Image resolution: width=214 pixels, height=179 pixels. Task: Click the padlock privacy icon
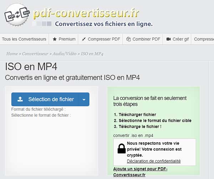coord(122,148)
